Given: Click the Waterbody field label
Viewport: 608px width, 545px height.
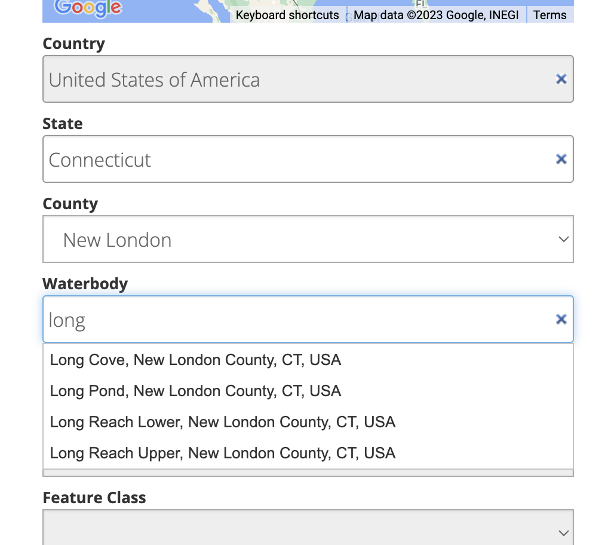Looking at the screenshot, I should pyautogui.click(x=85, y=283).
